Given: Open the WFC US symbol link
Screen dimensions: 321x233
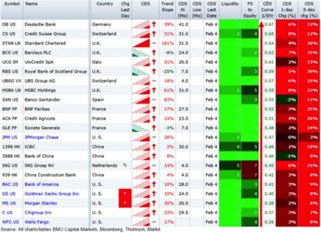Looking at the screenshot, I should [10, 222].
